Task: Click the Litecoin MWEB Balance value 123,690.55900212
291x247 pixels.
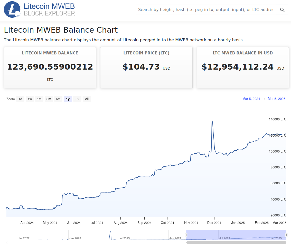Action: pyautogui.click(x=50, y=67)
